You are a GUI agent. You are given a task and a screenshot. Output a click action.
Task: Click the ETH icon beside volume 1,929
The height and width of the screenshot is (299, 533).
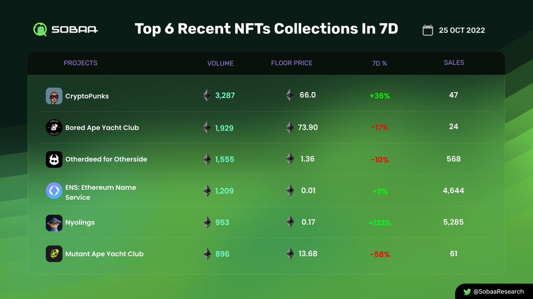[x=207, y=128]
